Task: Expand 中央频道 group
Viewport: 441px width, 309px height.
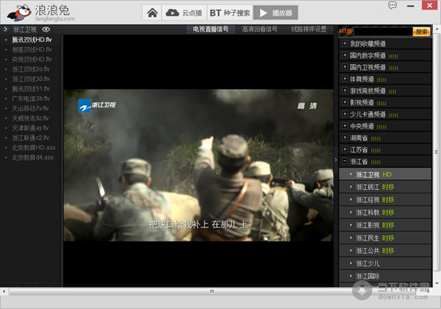Action: point(345,126)
